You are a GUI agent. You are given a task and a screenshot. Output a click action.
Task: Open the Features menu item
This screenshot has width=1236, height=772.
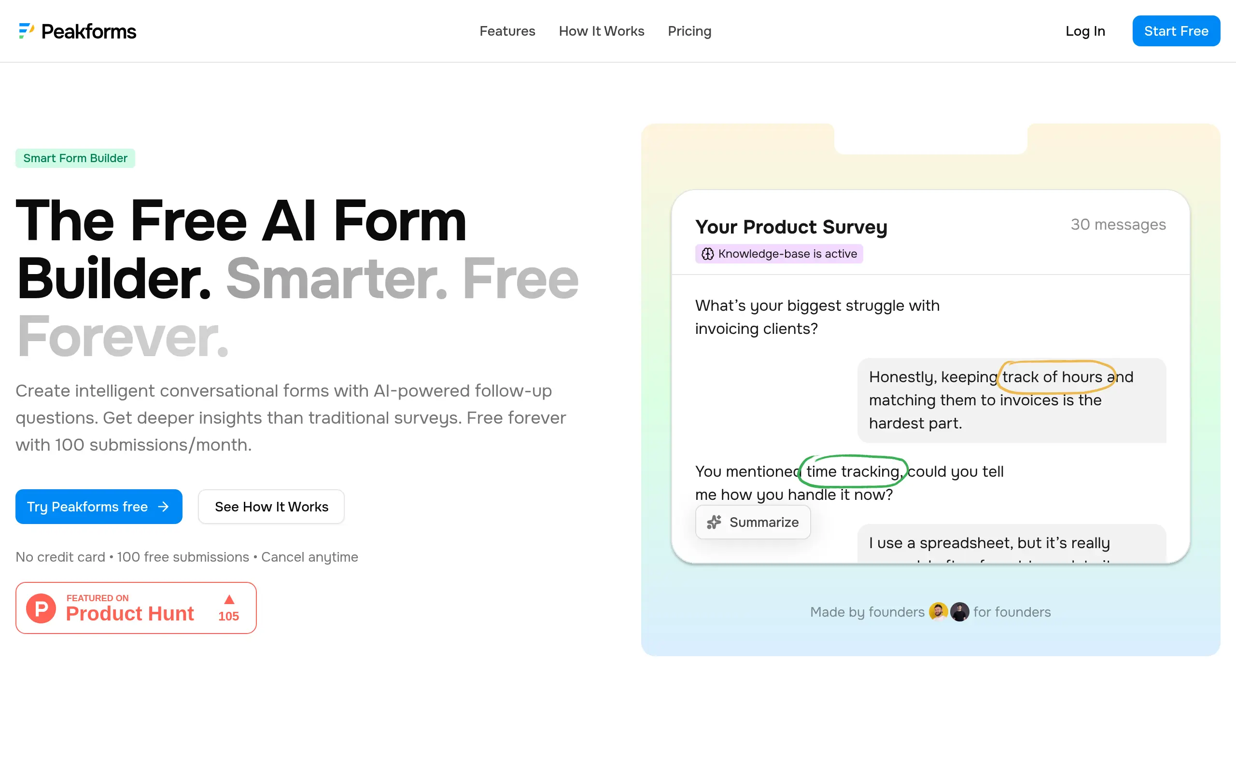(x=507, y=31)
